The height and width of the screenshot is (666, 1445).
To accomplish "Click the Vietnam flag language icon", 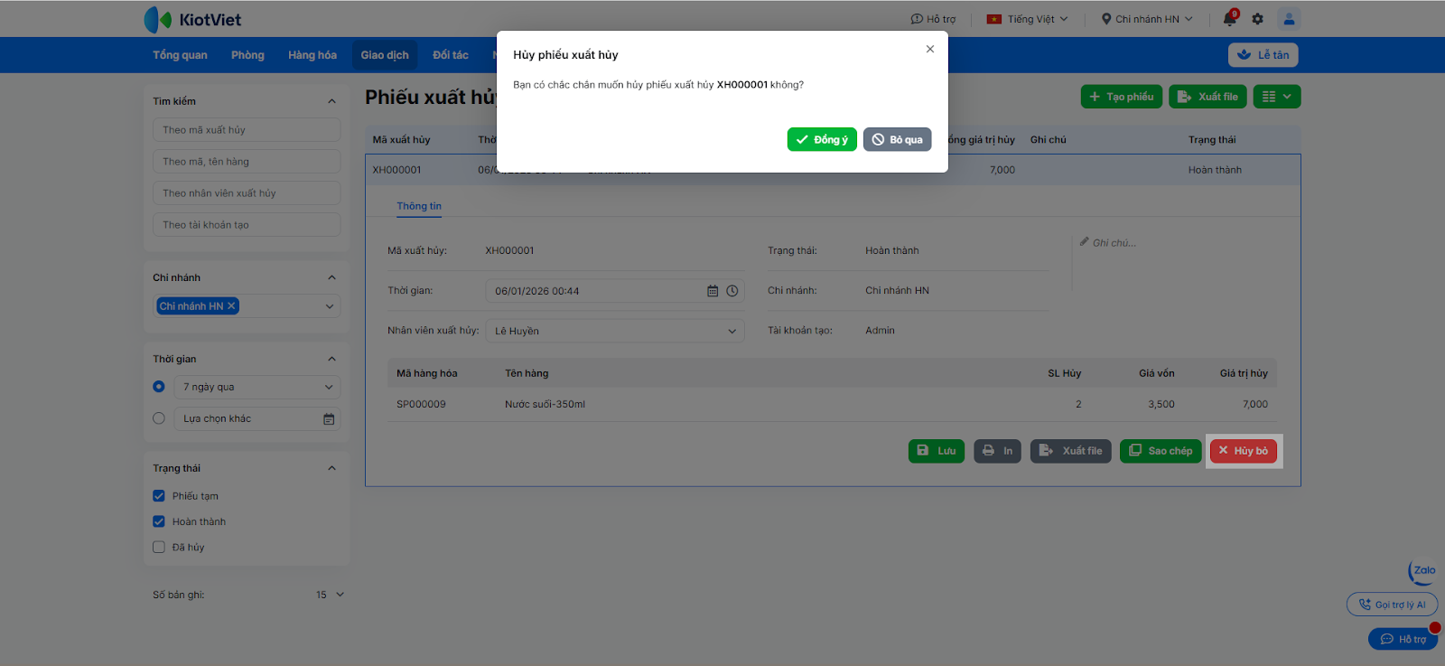I will 993,19.
